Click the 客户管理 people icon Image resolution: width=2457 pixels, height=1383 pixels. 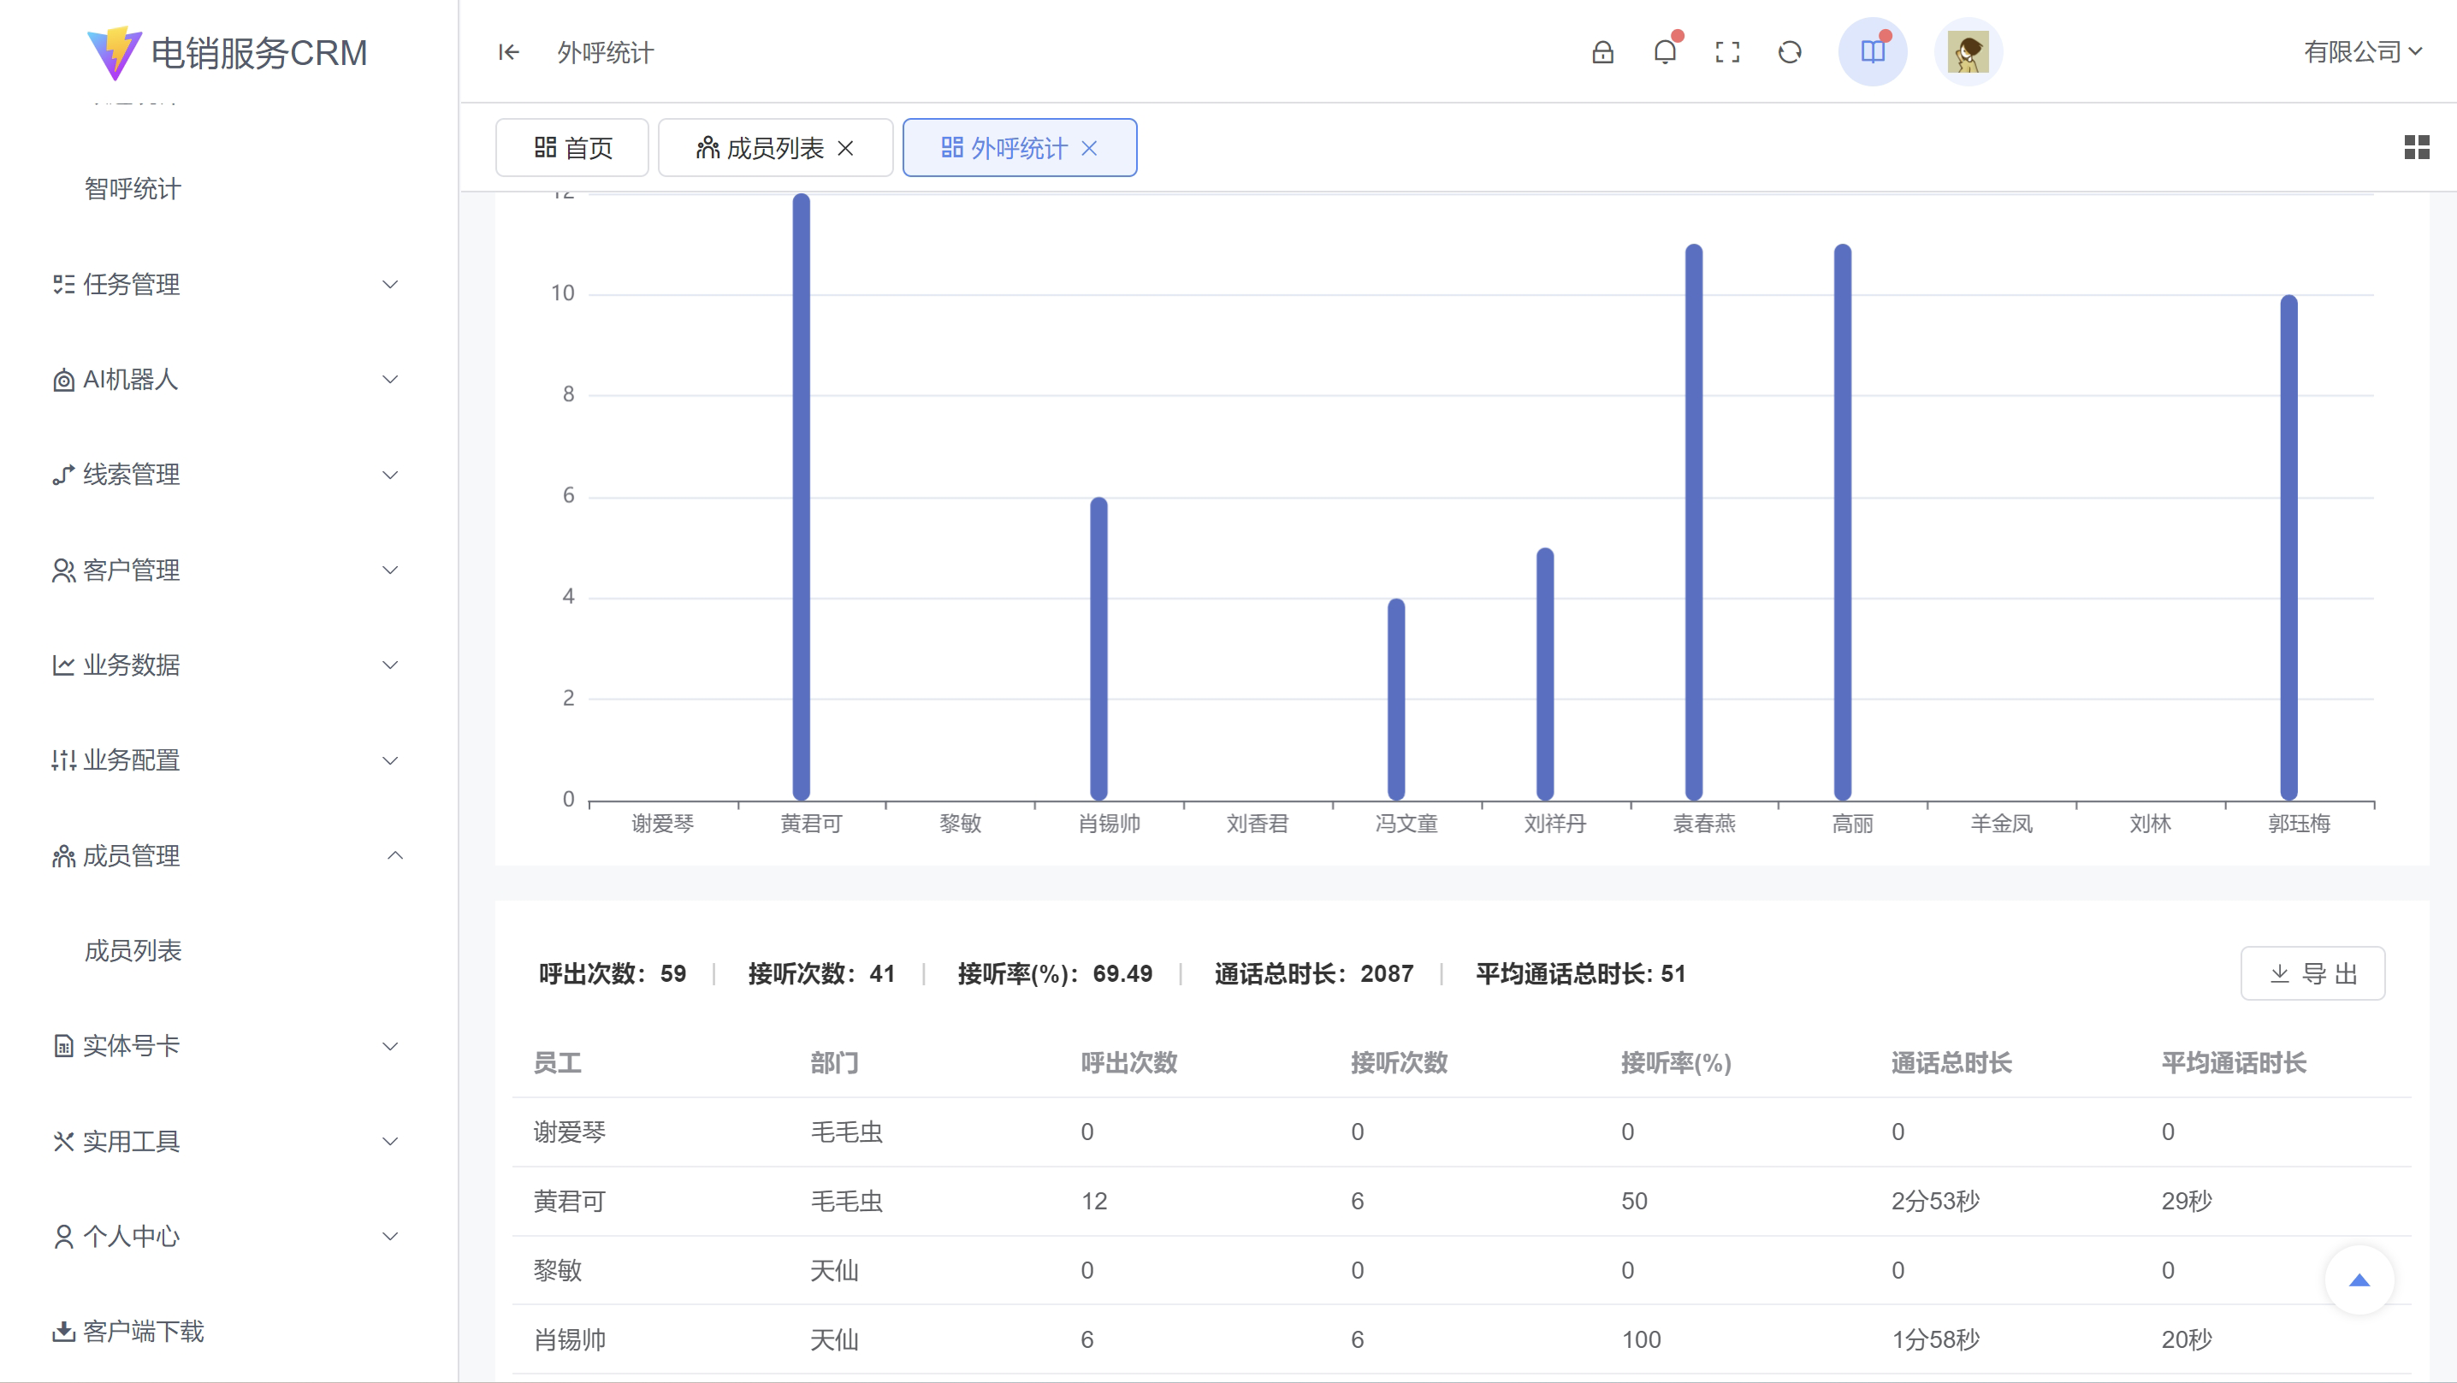[x=63, y=570]
